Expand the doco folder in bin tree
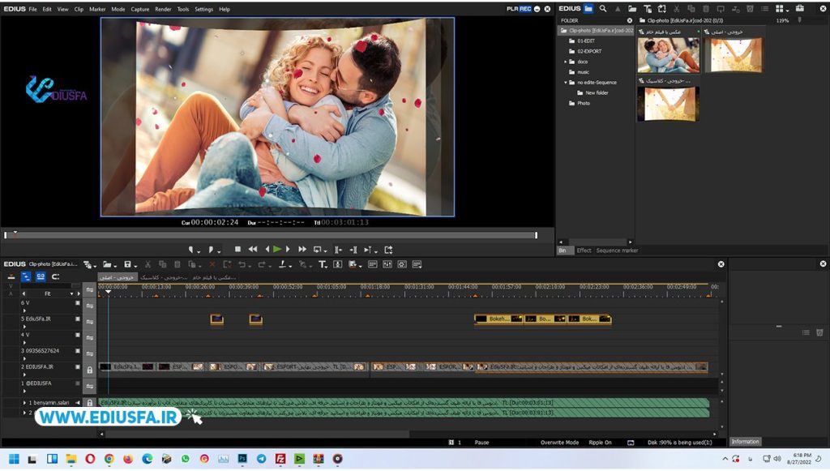This screenshot has height=471, width=830. 565,62
